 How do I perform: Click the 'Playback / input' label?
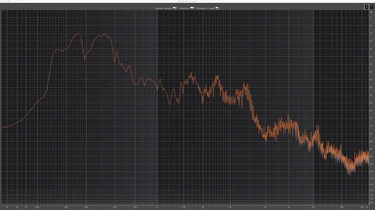coord(205,8)
